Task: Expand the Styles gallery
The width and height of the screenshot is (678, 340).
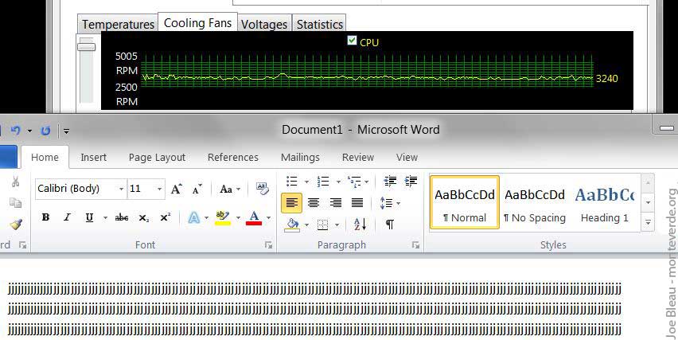Action: [648, 223]
